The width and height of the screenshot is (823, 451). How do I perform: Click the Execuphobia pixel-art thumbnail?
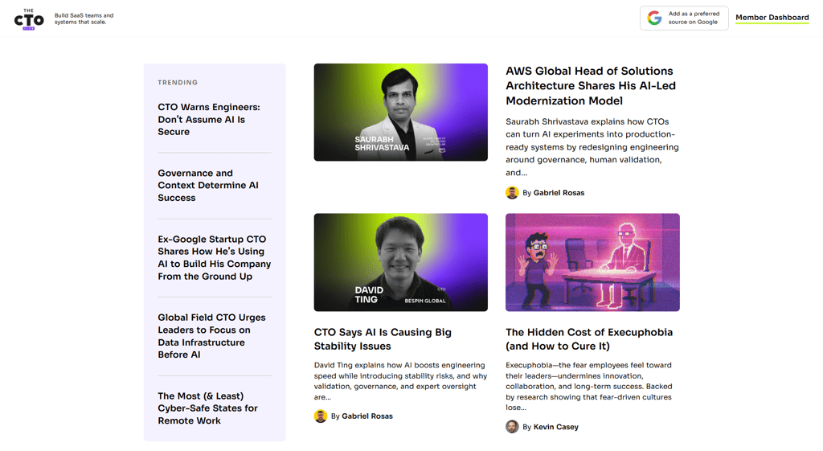(x=592, y=262)
